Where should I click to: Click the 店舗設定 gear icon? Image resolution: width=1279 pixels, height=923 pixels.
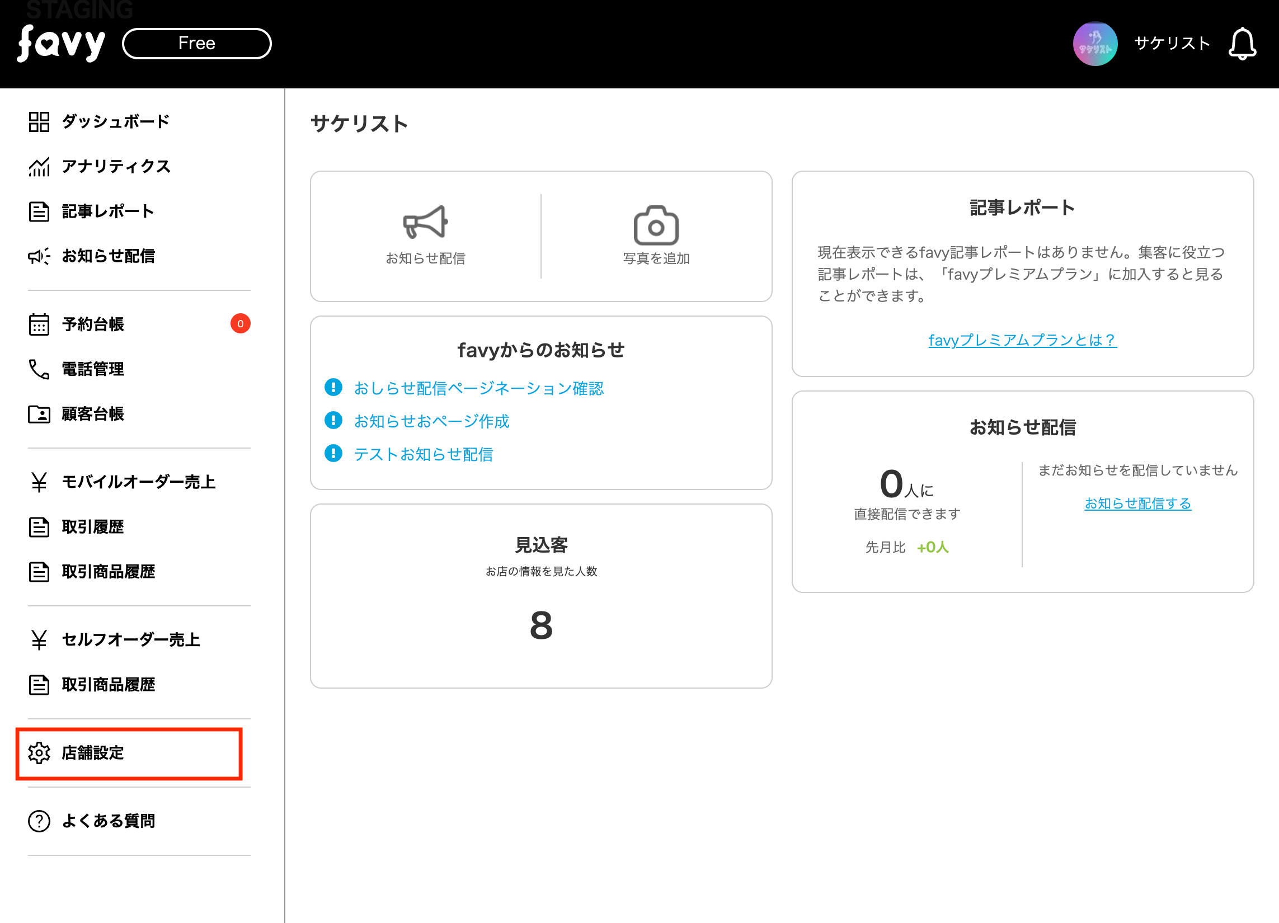[39, 752]
